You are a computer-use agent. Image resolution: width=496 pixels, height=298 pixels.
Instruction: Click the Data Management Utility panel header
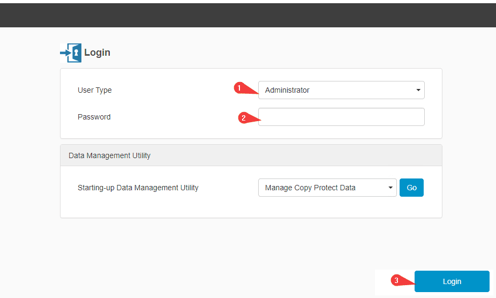251,155
